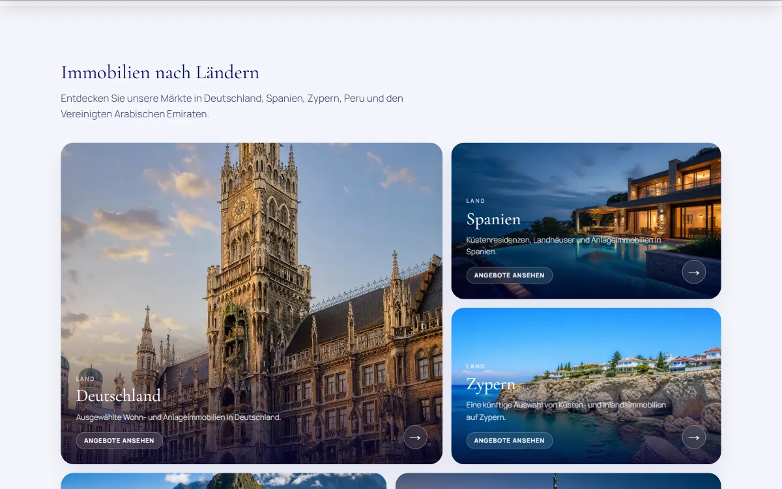Click the 'LAND' label above Deutschland

[85, 379]
